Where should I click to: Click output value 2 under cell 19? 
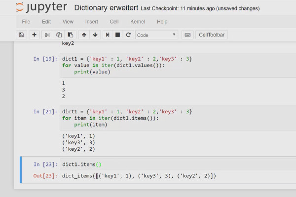[x=64, y=96]
